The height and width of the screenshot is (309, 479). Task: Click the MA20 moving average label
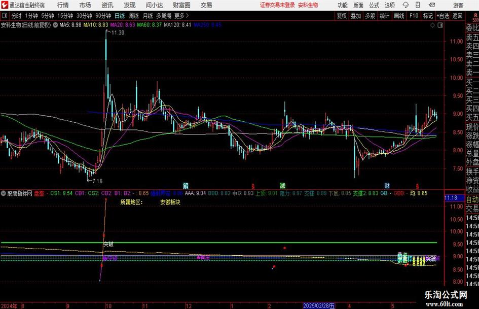pos(123,25)
